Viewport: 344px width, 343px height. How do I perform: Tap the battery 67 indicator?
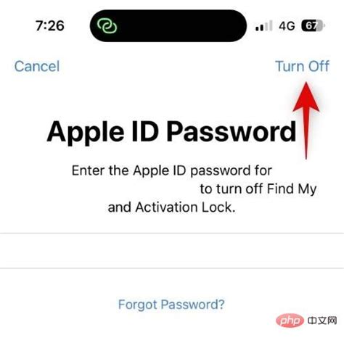[x=313, y=25]
